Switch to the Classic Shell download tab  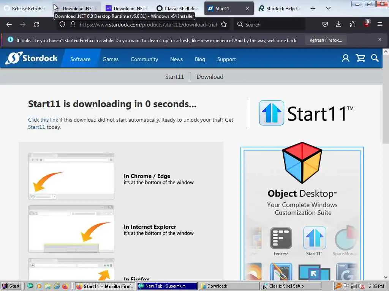(x=178, y=9)
